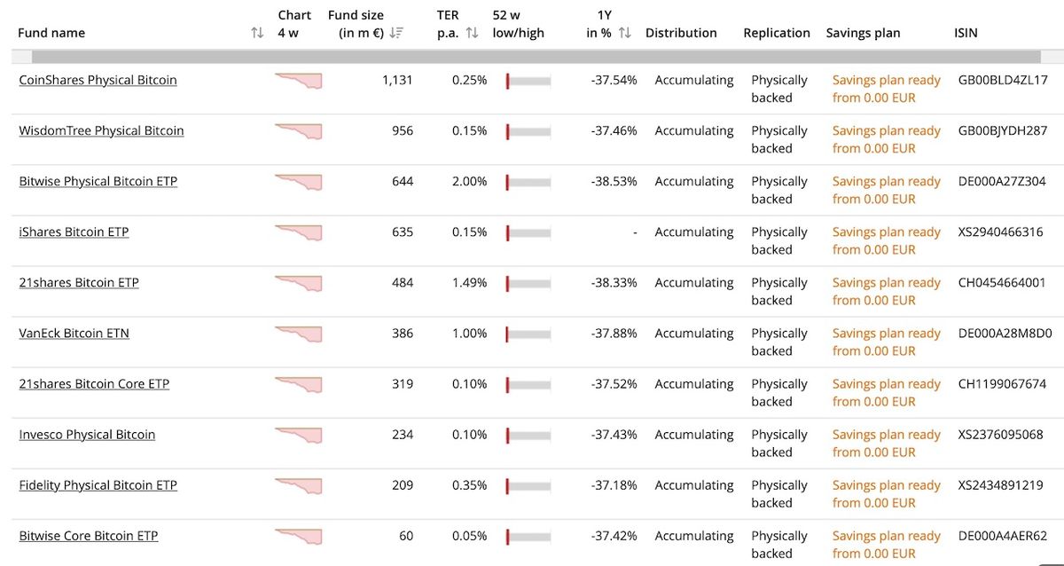Open Bitwise Core Bitcoin ETP chart thumbnail
This screenshot has height=566, width=1064.
(299, 537)
